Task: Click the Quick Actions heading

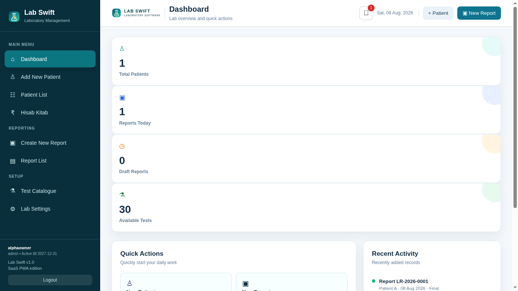Action: pyautogui.click(x=142, y=254)
